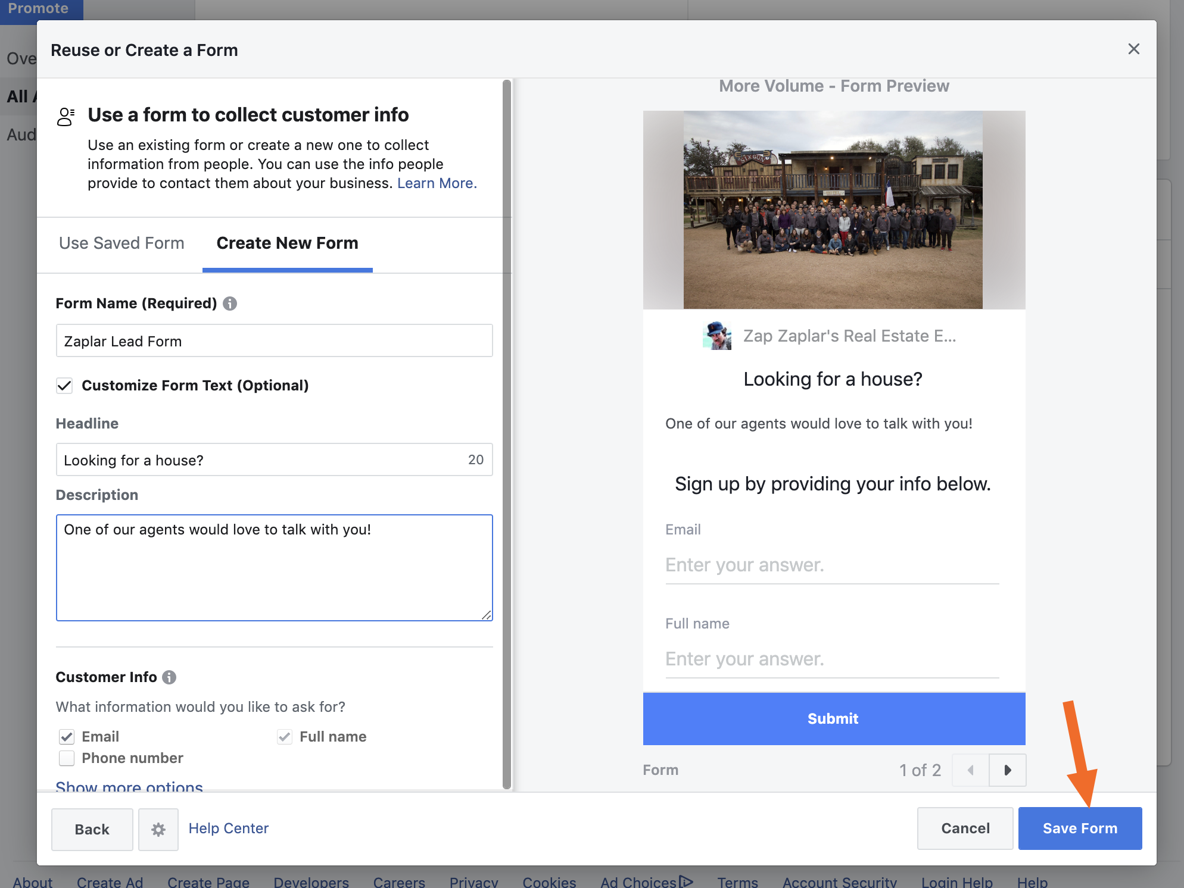The image size is (1184, 888).
Task: Switch to Use Saved Form tab
Action: point(121,243)
